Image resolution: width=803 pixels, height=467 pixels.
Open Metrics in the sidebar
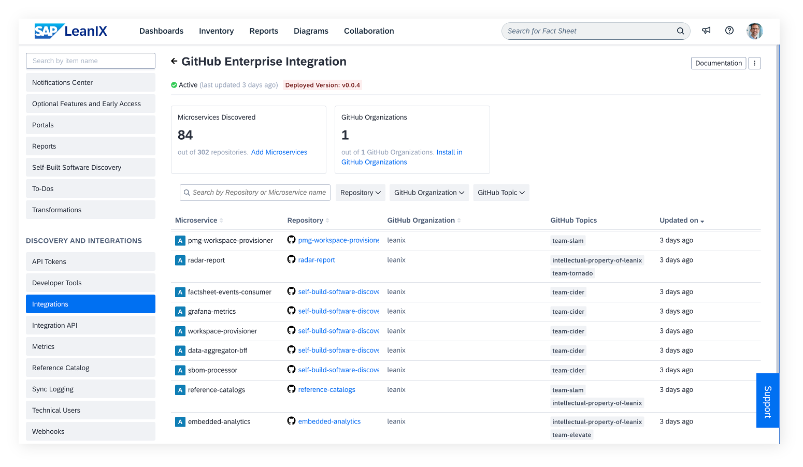pyautogui.click(x=91, y=346)
